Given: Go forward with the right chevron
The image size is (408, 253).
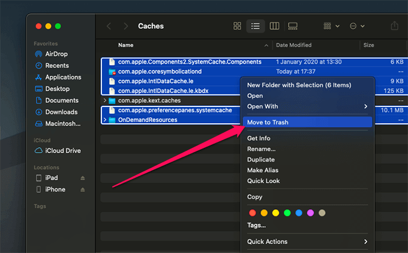Looking at the screenshot, I should (125, 26).
